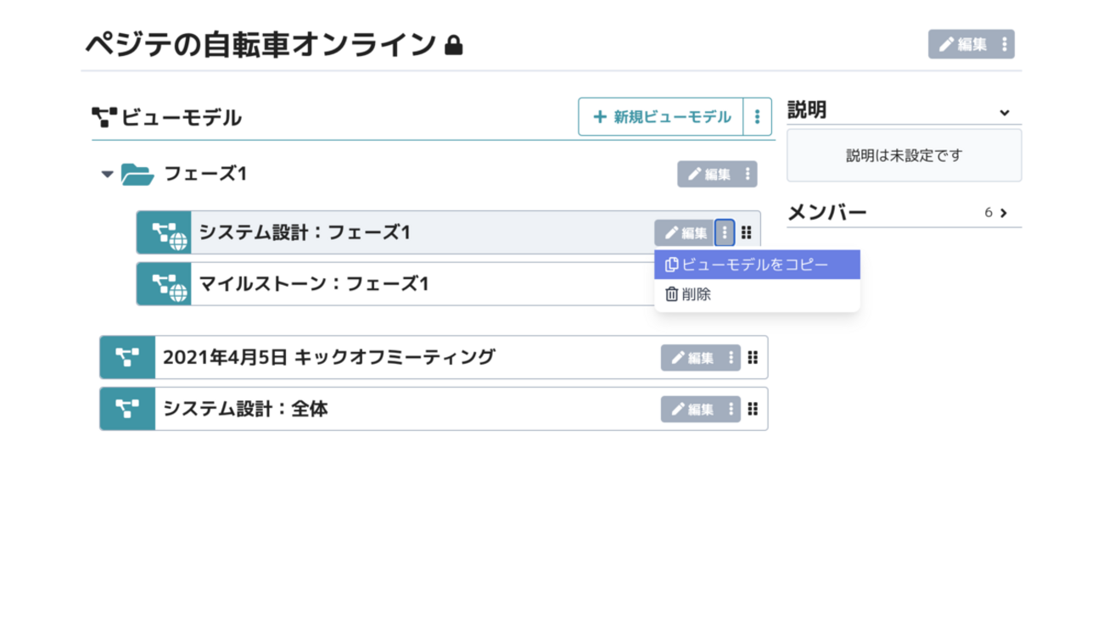Select ビューモデルをコピー menu item
The image size is (1103, 620).
(756, 265)
